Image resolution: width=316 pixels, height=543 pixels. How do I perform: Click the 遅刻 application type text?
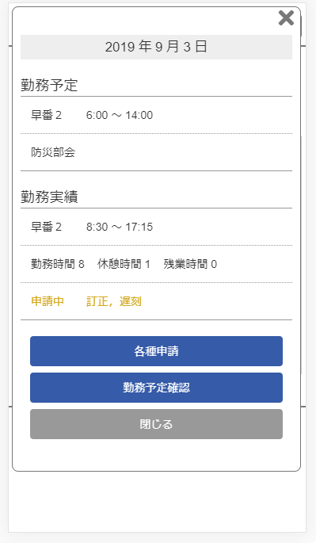(131, 301)
